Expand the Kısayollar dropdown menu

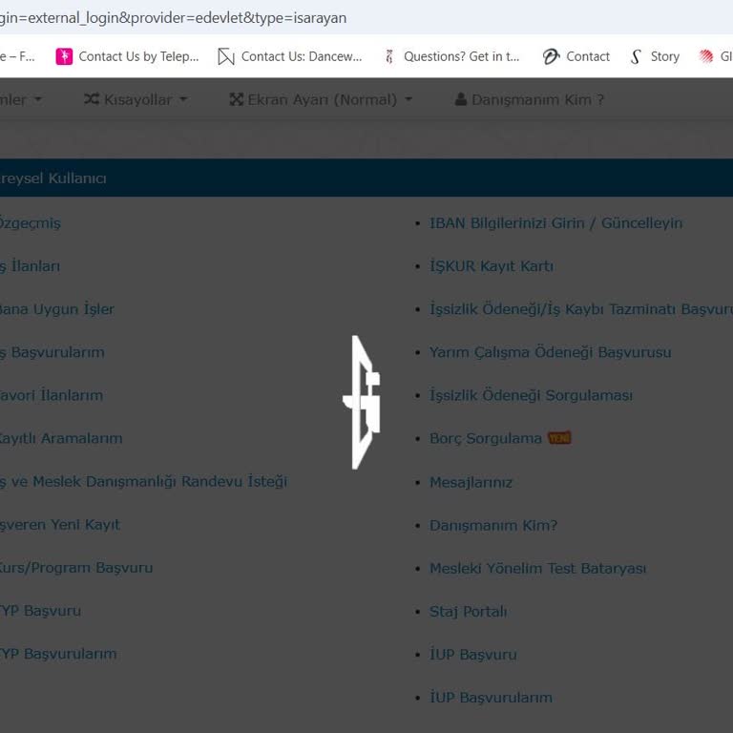[x=136, y=99]
